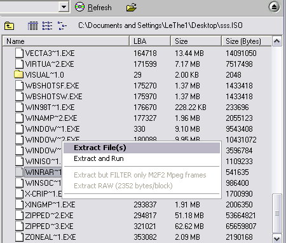The image size is (286, 243).
Task: Select the VISUAL~1.0 folder icon
Action: click(x=18, y=74)
